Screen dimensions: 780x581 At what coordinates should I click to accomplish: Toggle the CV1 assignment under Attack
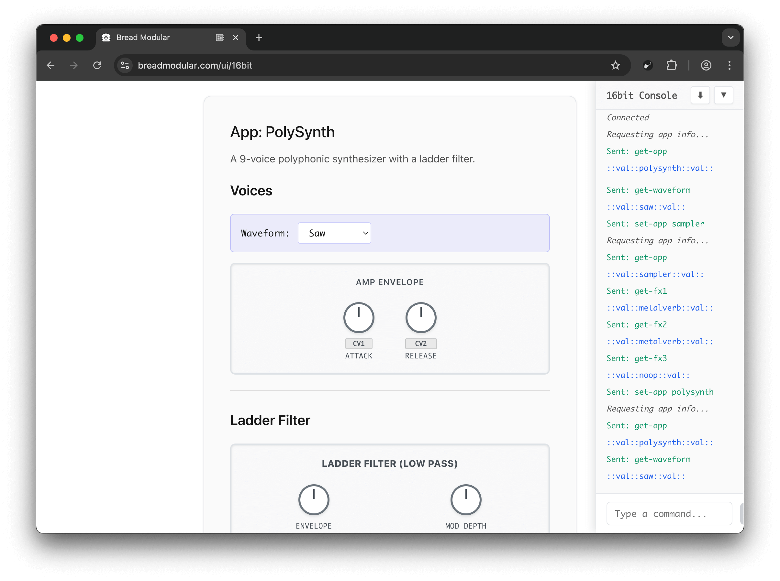tap(359, 343)
